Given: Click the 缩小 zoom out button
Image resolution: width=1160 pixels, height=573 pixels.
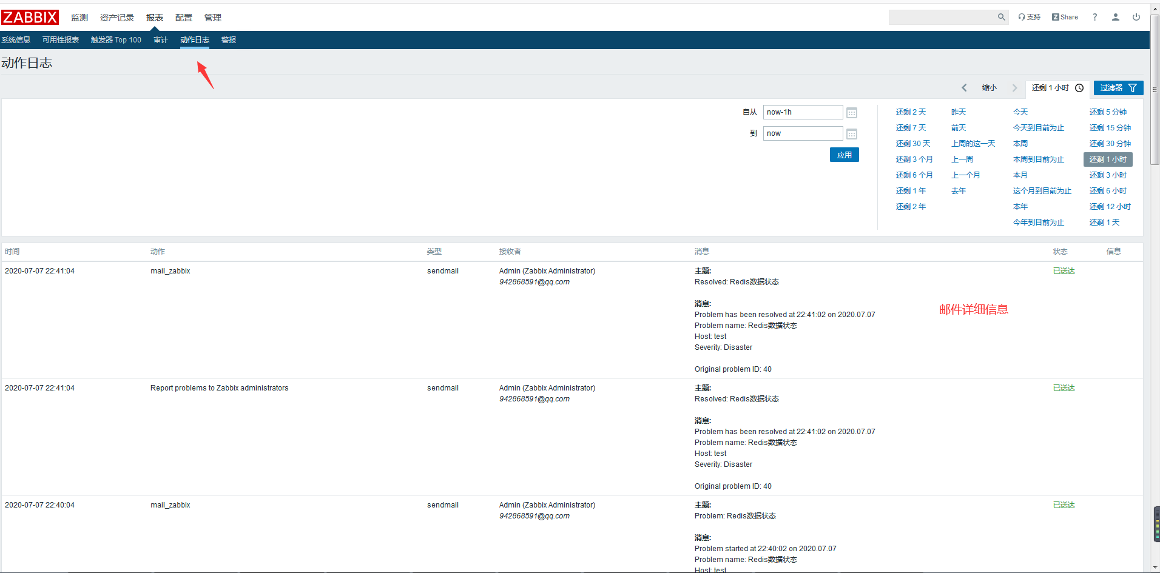Looking at the screenshot, I should coord(989,88).
